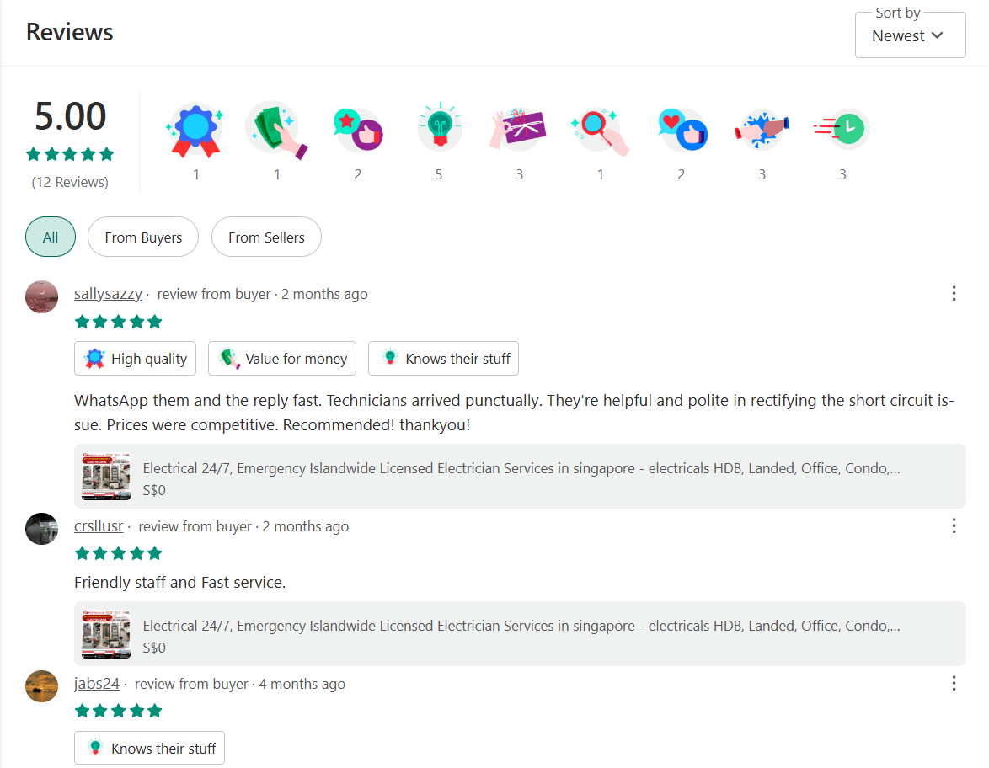Click the purple gift badge icon

point(519,127)
